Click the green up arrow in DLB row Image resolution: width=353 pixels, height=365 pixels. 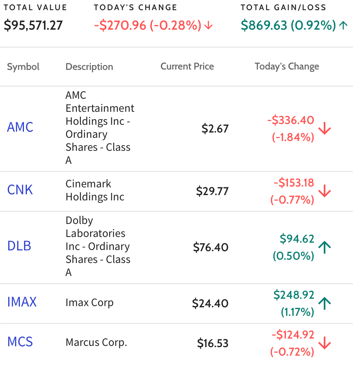(x=325, y=247)
